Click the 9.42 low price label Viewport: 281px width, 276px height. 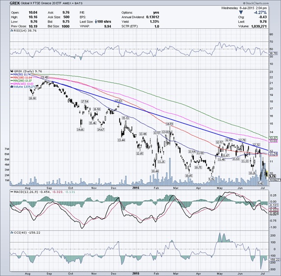point(260,183)
